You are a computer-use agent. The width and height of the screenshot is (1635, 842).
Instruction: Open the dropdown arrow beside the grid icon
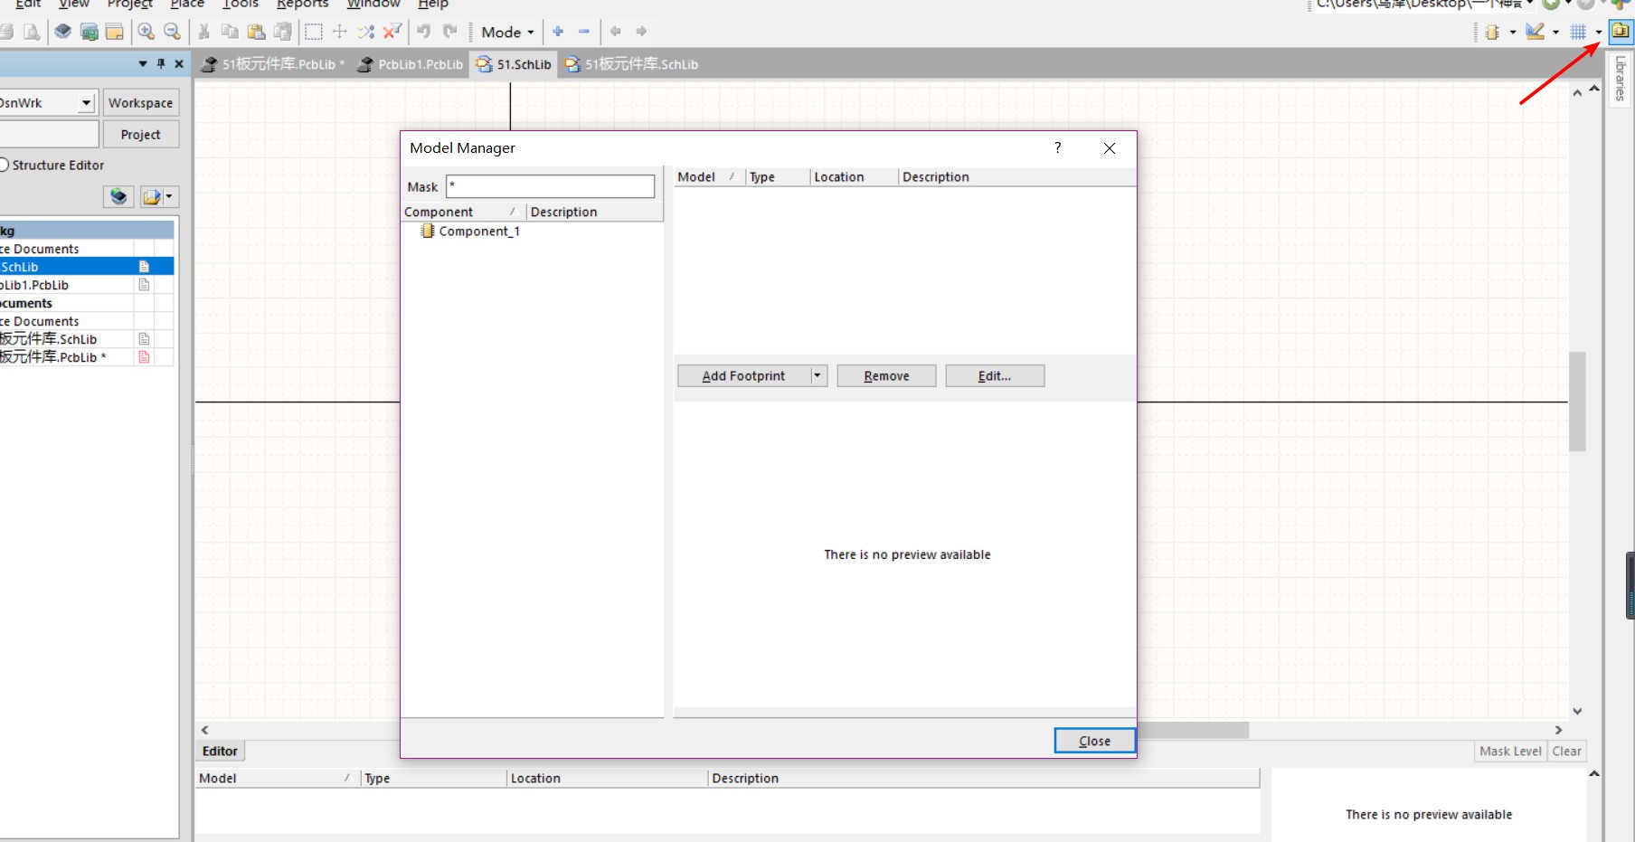click(x=1599, y=32)
